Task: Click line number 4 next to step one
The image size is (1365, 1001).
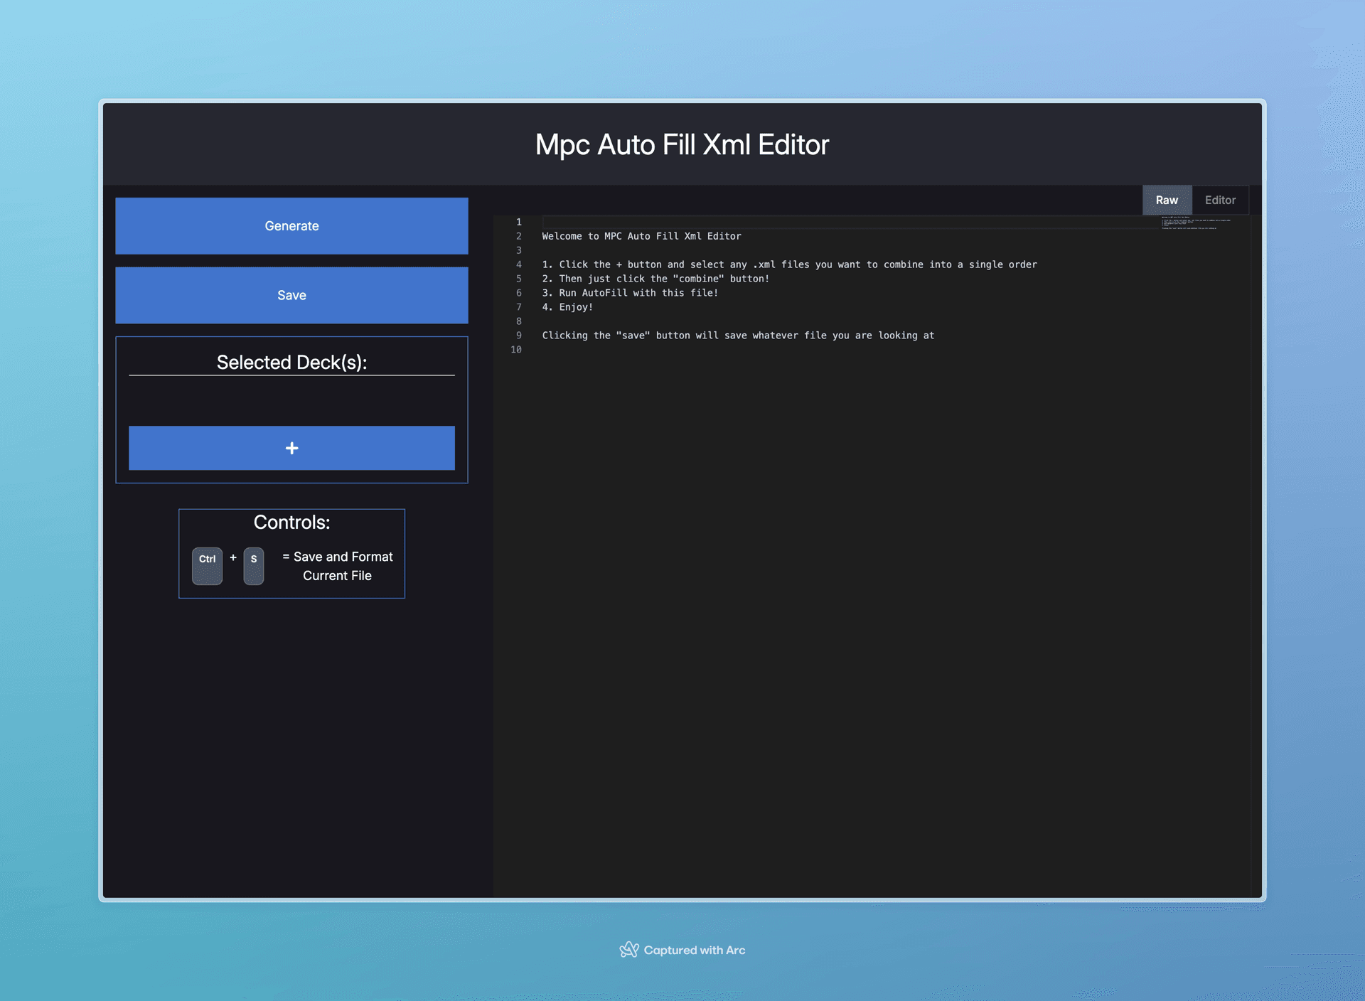Action: click(x=518, y=264)
